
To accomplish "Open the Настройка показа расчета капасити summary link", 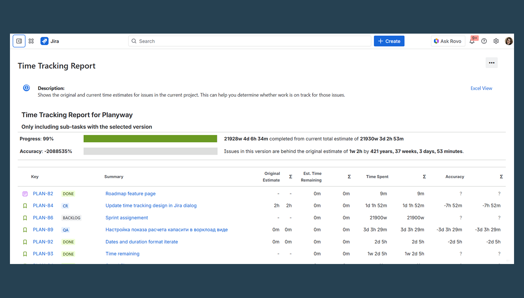I will pyautogui.click(x=167, y=230).
